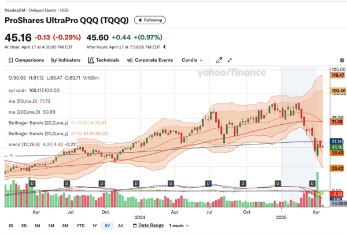Choose the 6M range tab
The image size is (347, 234).
pyautogui.click(x=65, y=225)
